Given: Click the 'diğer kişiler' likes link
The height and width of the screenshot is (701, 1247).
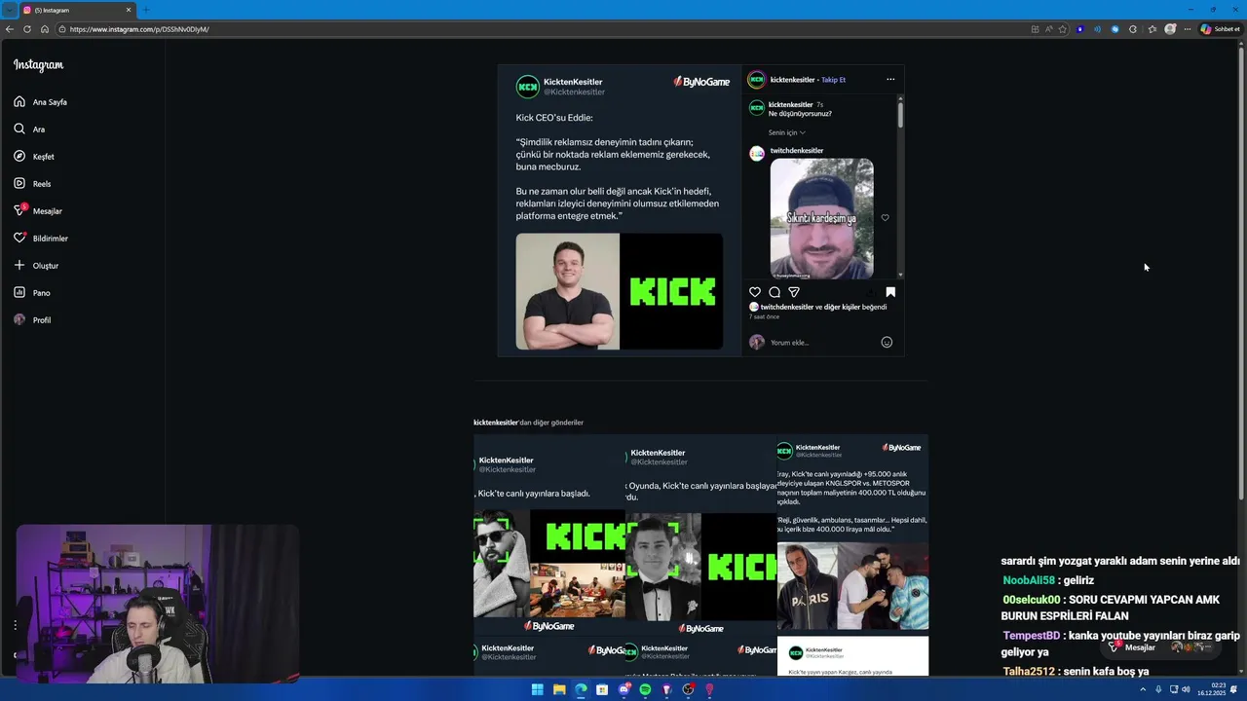Looking at the screenshot, I should 843,307.
